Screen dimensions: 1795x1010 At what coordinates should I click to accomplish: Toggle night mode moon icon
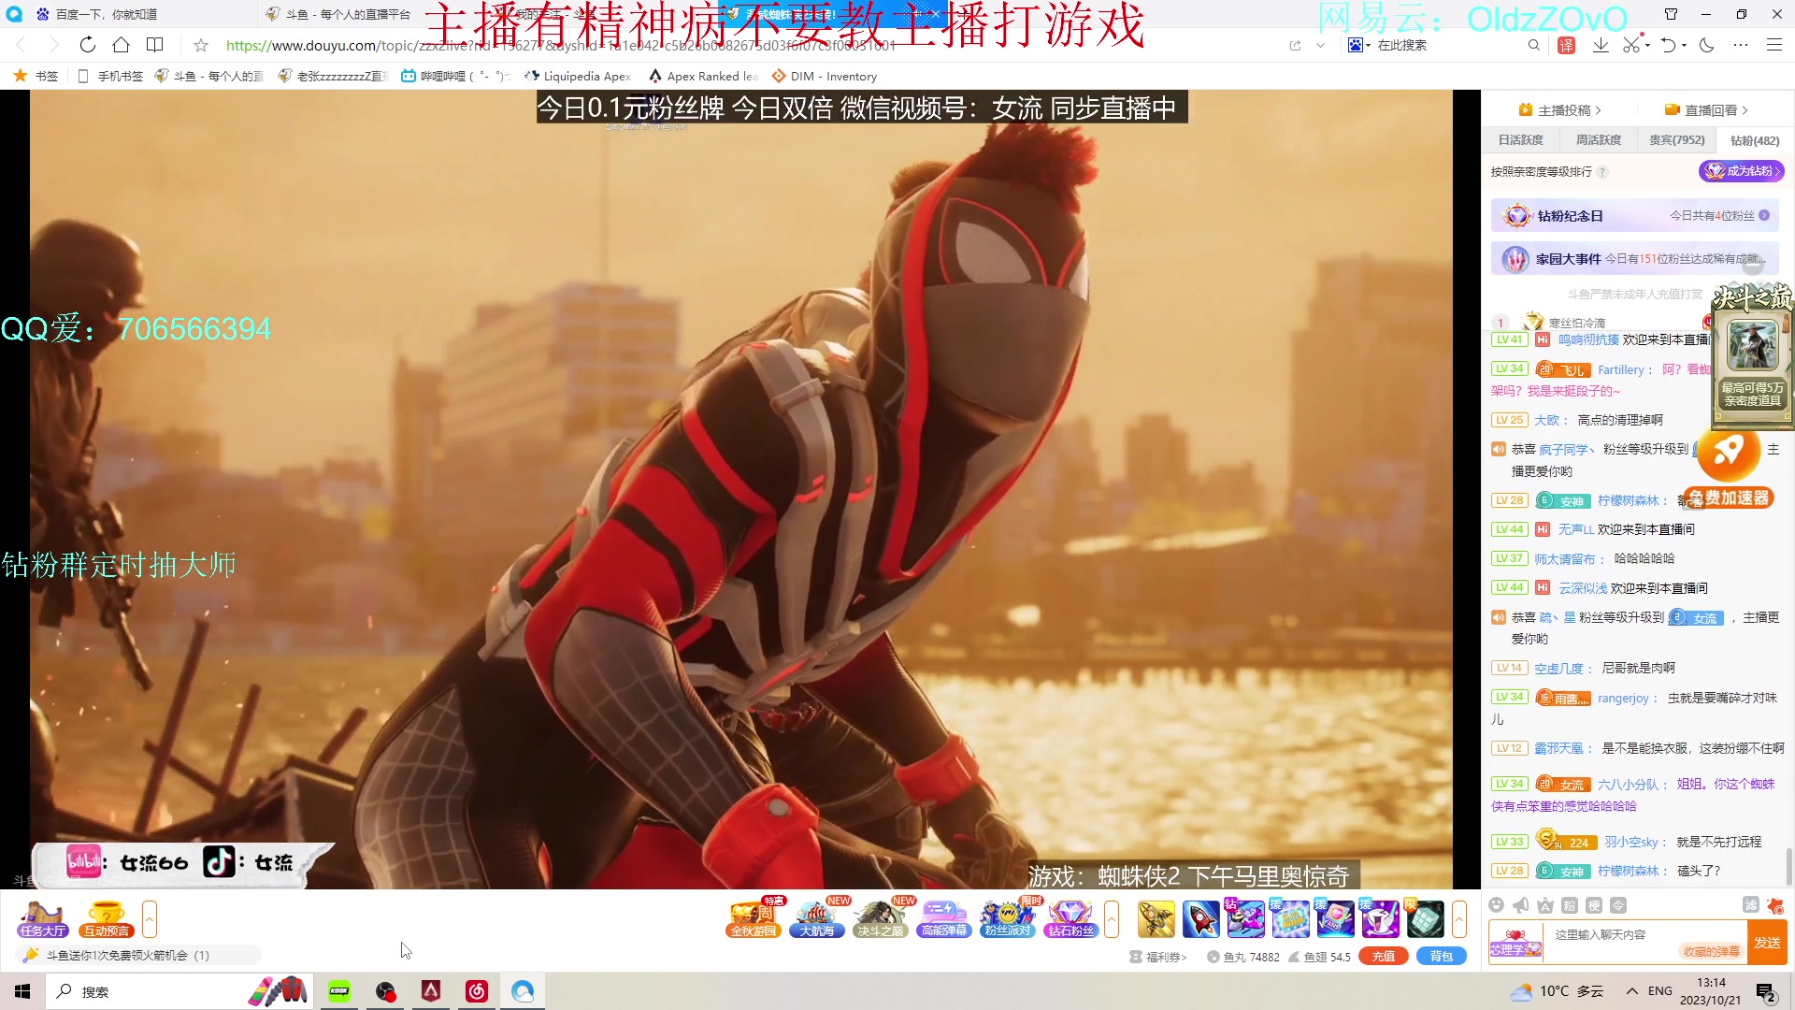(x=1706, y=45)
